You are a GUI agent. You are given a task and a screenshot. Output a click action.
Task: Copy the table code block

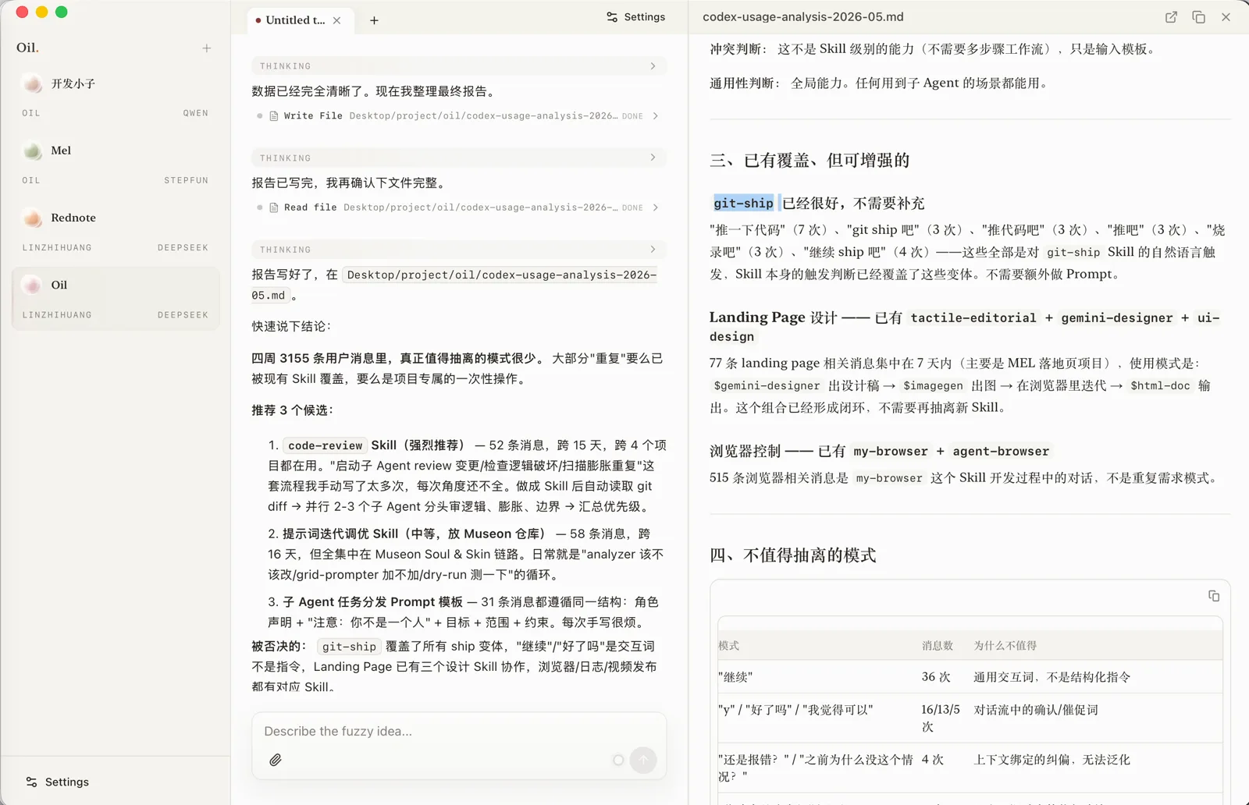(x=1214, y=596)
